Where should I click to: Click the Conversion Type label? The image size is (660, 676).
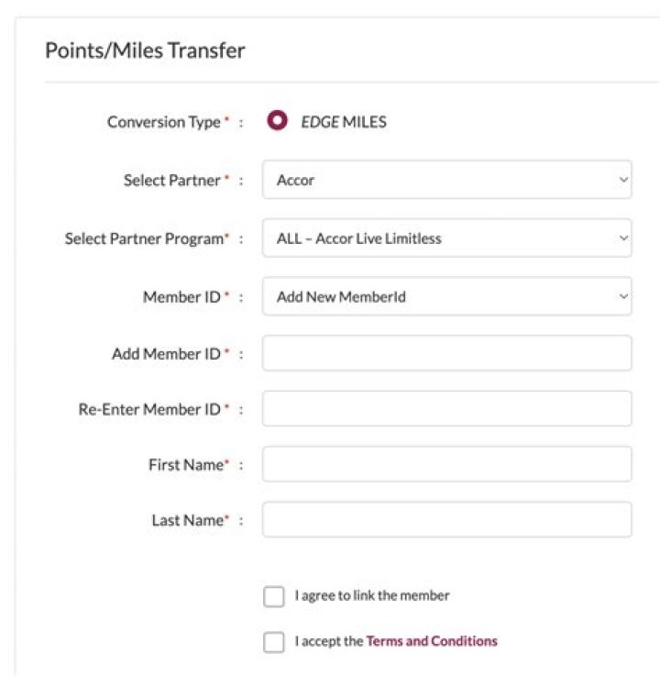(x=164, y=122)
